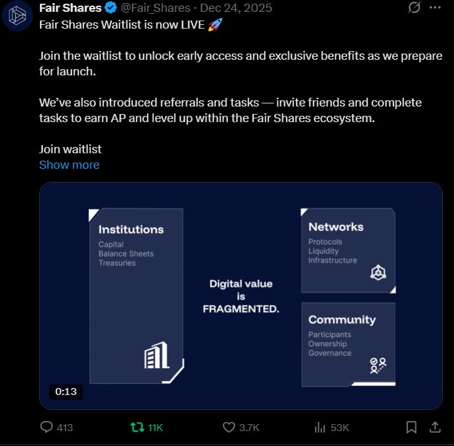Repost the tweet with 11K reposts
Viewport: 454px width, 446px height.
click(136, 427)
